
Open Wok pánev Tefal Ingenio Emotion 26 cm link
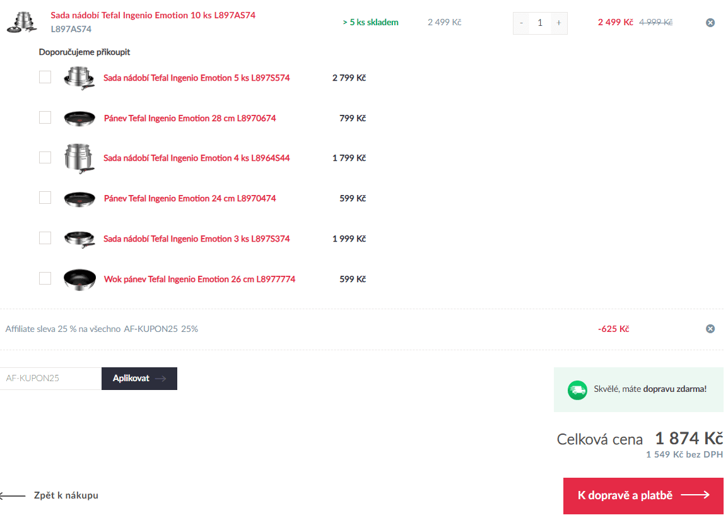(x=199, y=279)
